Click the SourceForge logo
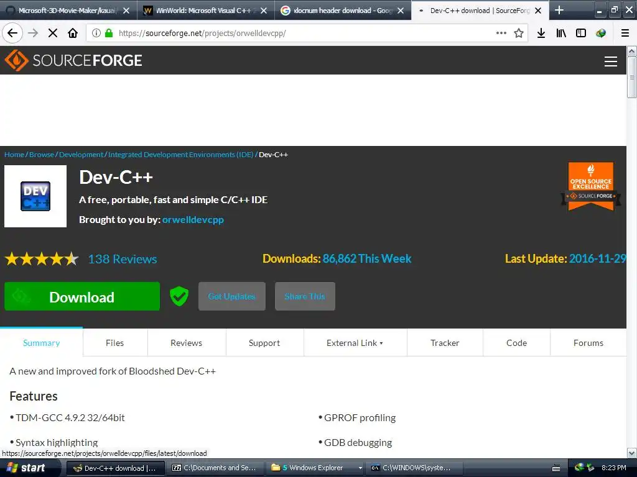637x477 pixels. click(x=73, y=60)
